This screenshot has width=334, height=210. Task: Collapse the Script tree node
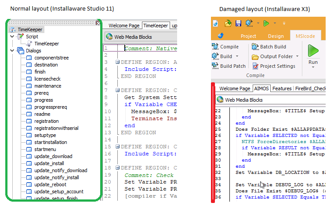pyautogui.click(x=12, y=37)
